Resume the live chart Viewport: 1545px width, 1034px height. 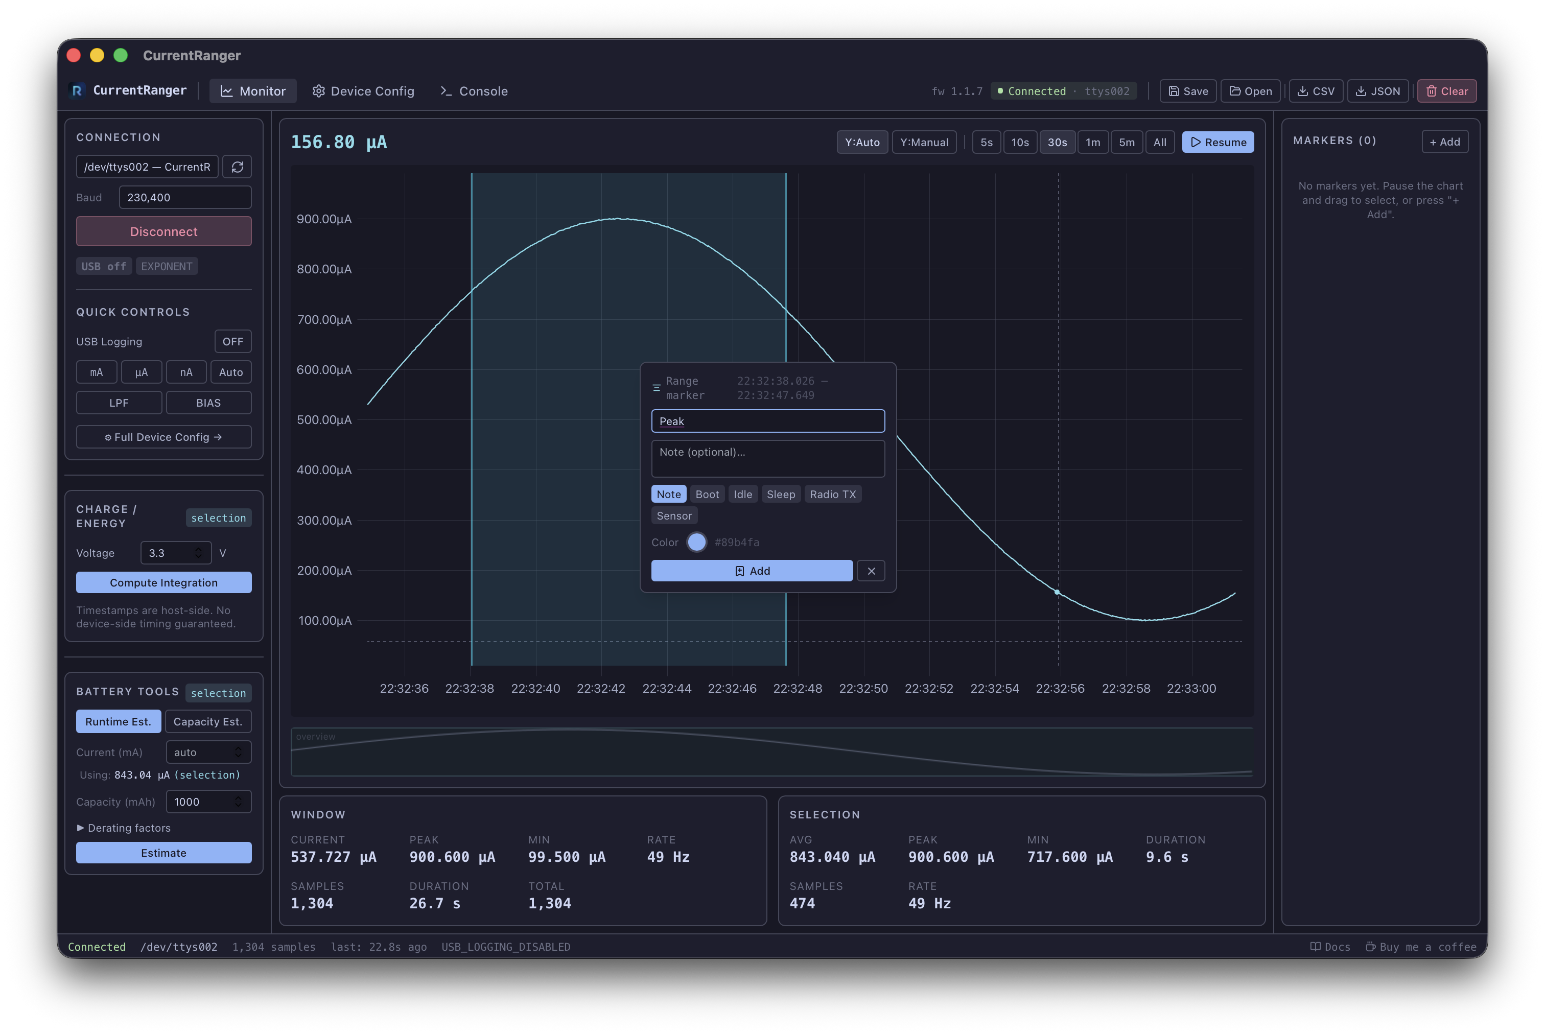point(1218,143)
